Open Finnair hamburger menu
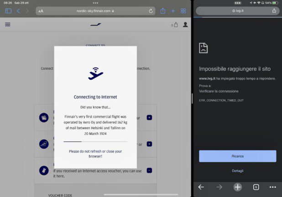 click(x=8, y=25)
